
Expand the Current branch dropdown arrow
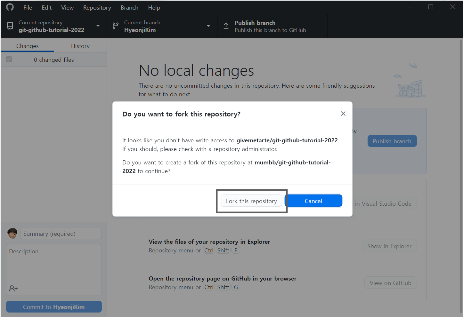click(208, 26)
